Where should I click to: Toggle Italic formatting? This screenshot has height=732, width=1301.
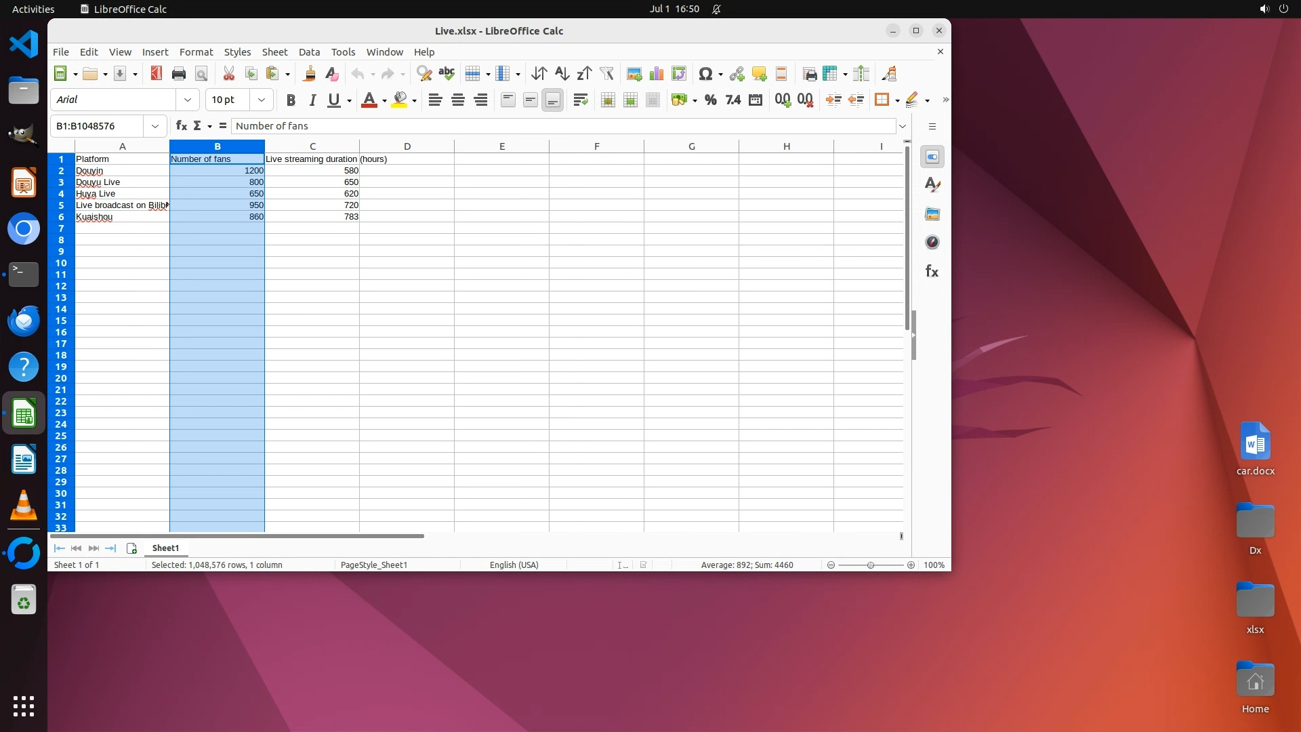(x=312, y=100)
